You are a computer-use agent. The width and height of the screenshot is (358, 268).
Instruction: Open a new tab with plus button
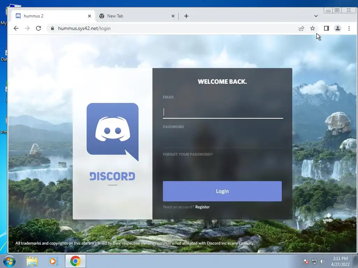pyautogui.click(x=186, y=16)
